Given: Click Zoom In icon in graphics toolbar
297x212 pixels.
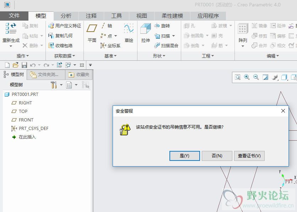Looking at the screenshot, I should click(x=247, y=77).
